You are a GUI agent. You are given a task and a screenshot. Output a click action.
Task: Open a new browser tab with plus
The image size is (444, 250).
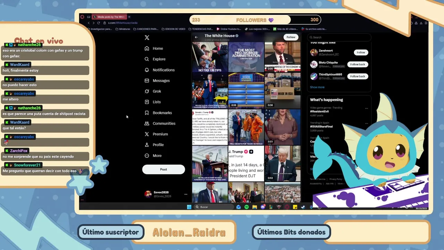(129, 17)
